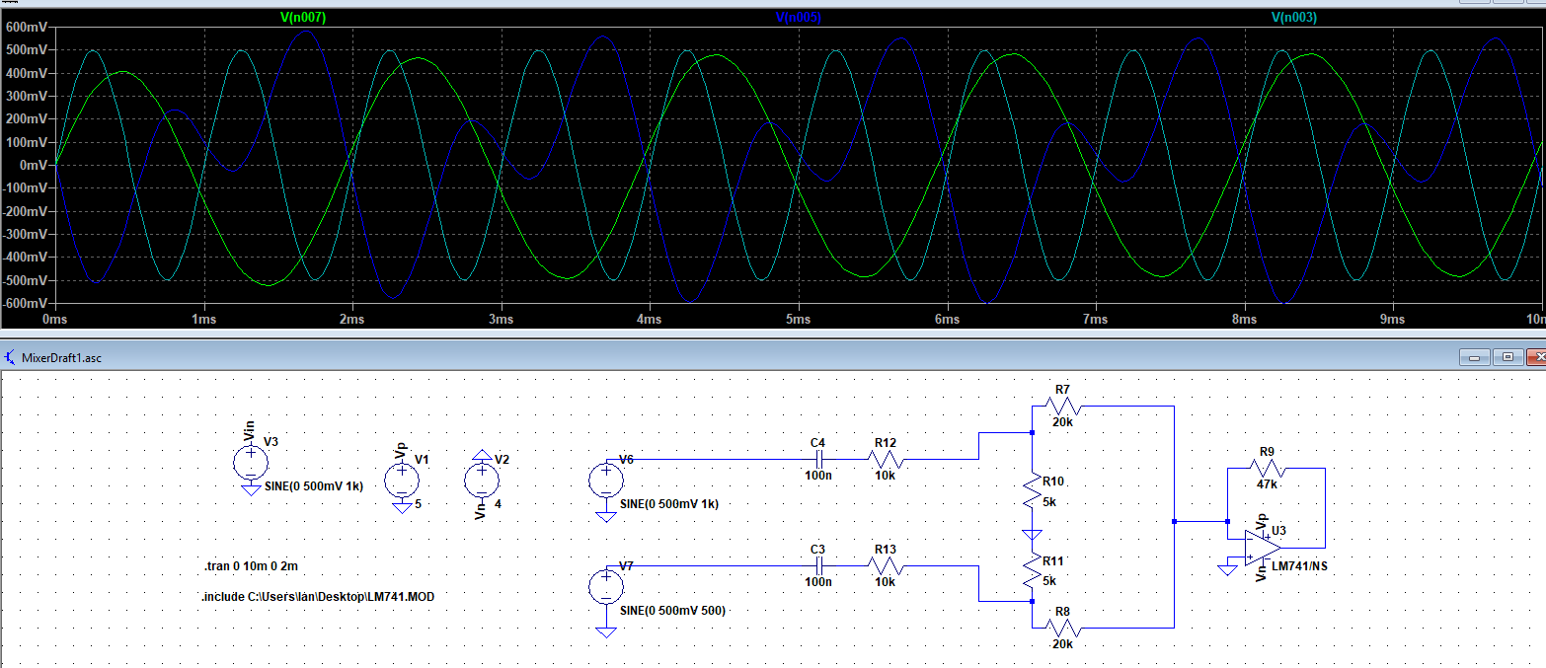Select voltage source V6 symbol
This screenshot has width=1546, height=668.
(x=605, y=481)
